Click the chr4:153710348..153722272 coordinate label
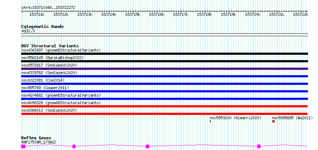 point(48,8)
